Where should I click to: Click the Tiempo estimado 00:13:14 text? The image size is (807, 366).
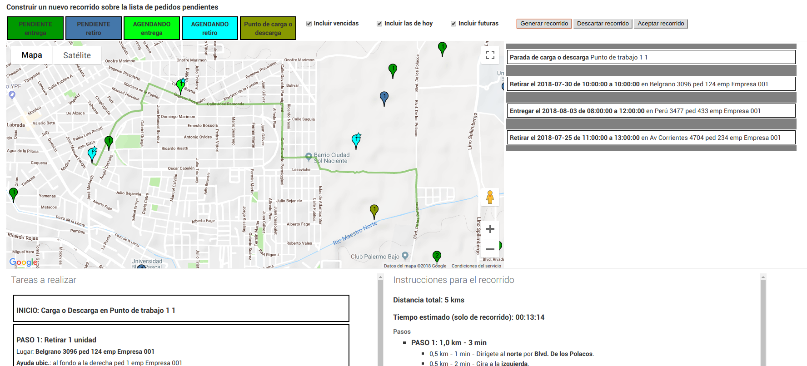(468, 317)
